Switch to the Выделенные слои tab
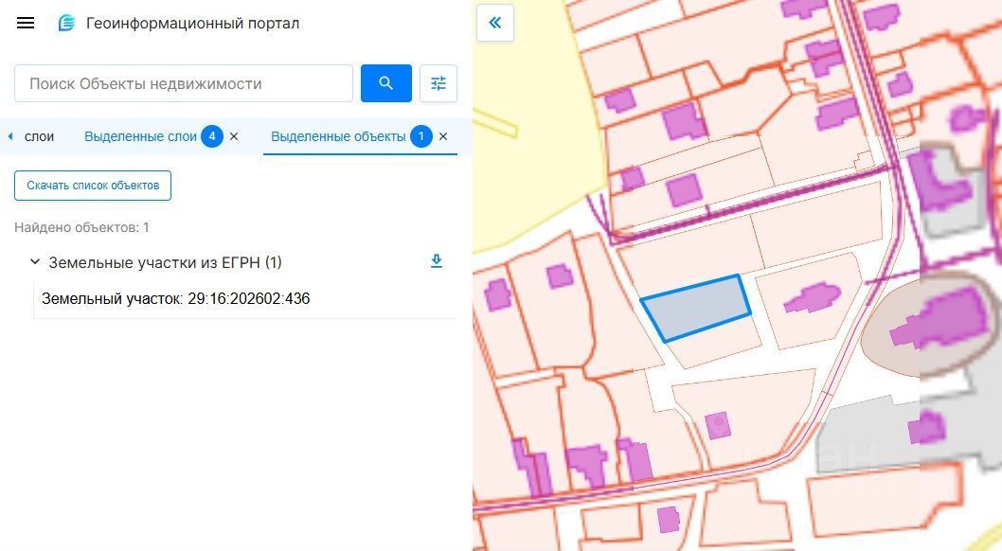 [x=140, y=136]
